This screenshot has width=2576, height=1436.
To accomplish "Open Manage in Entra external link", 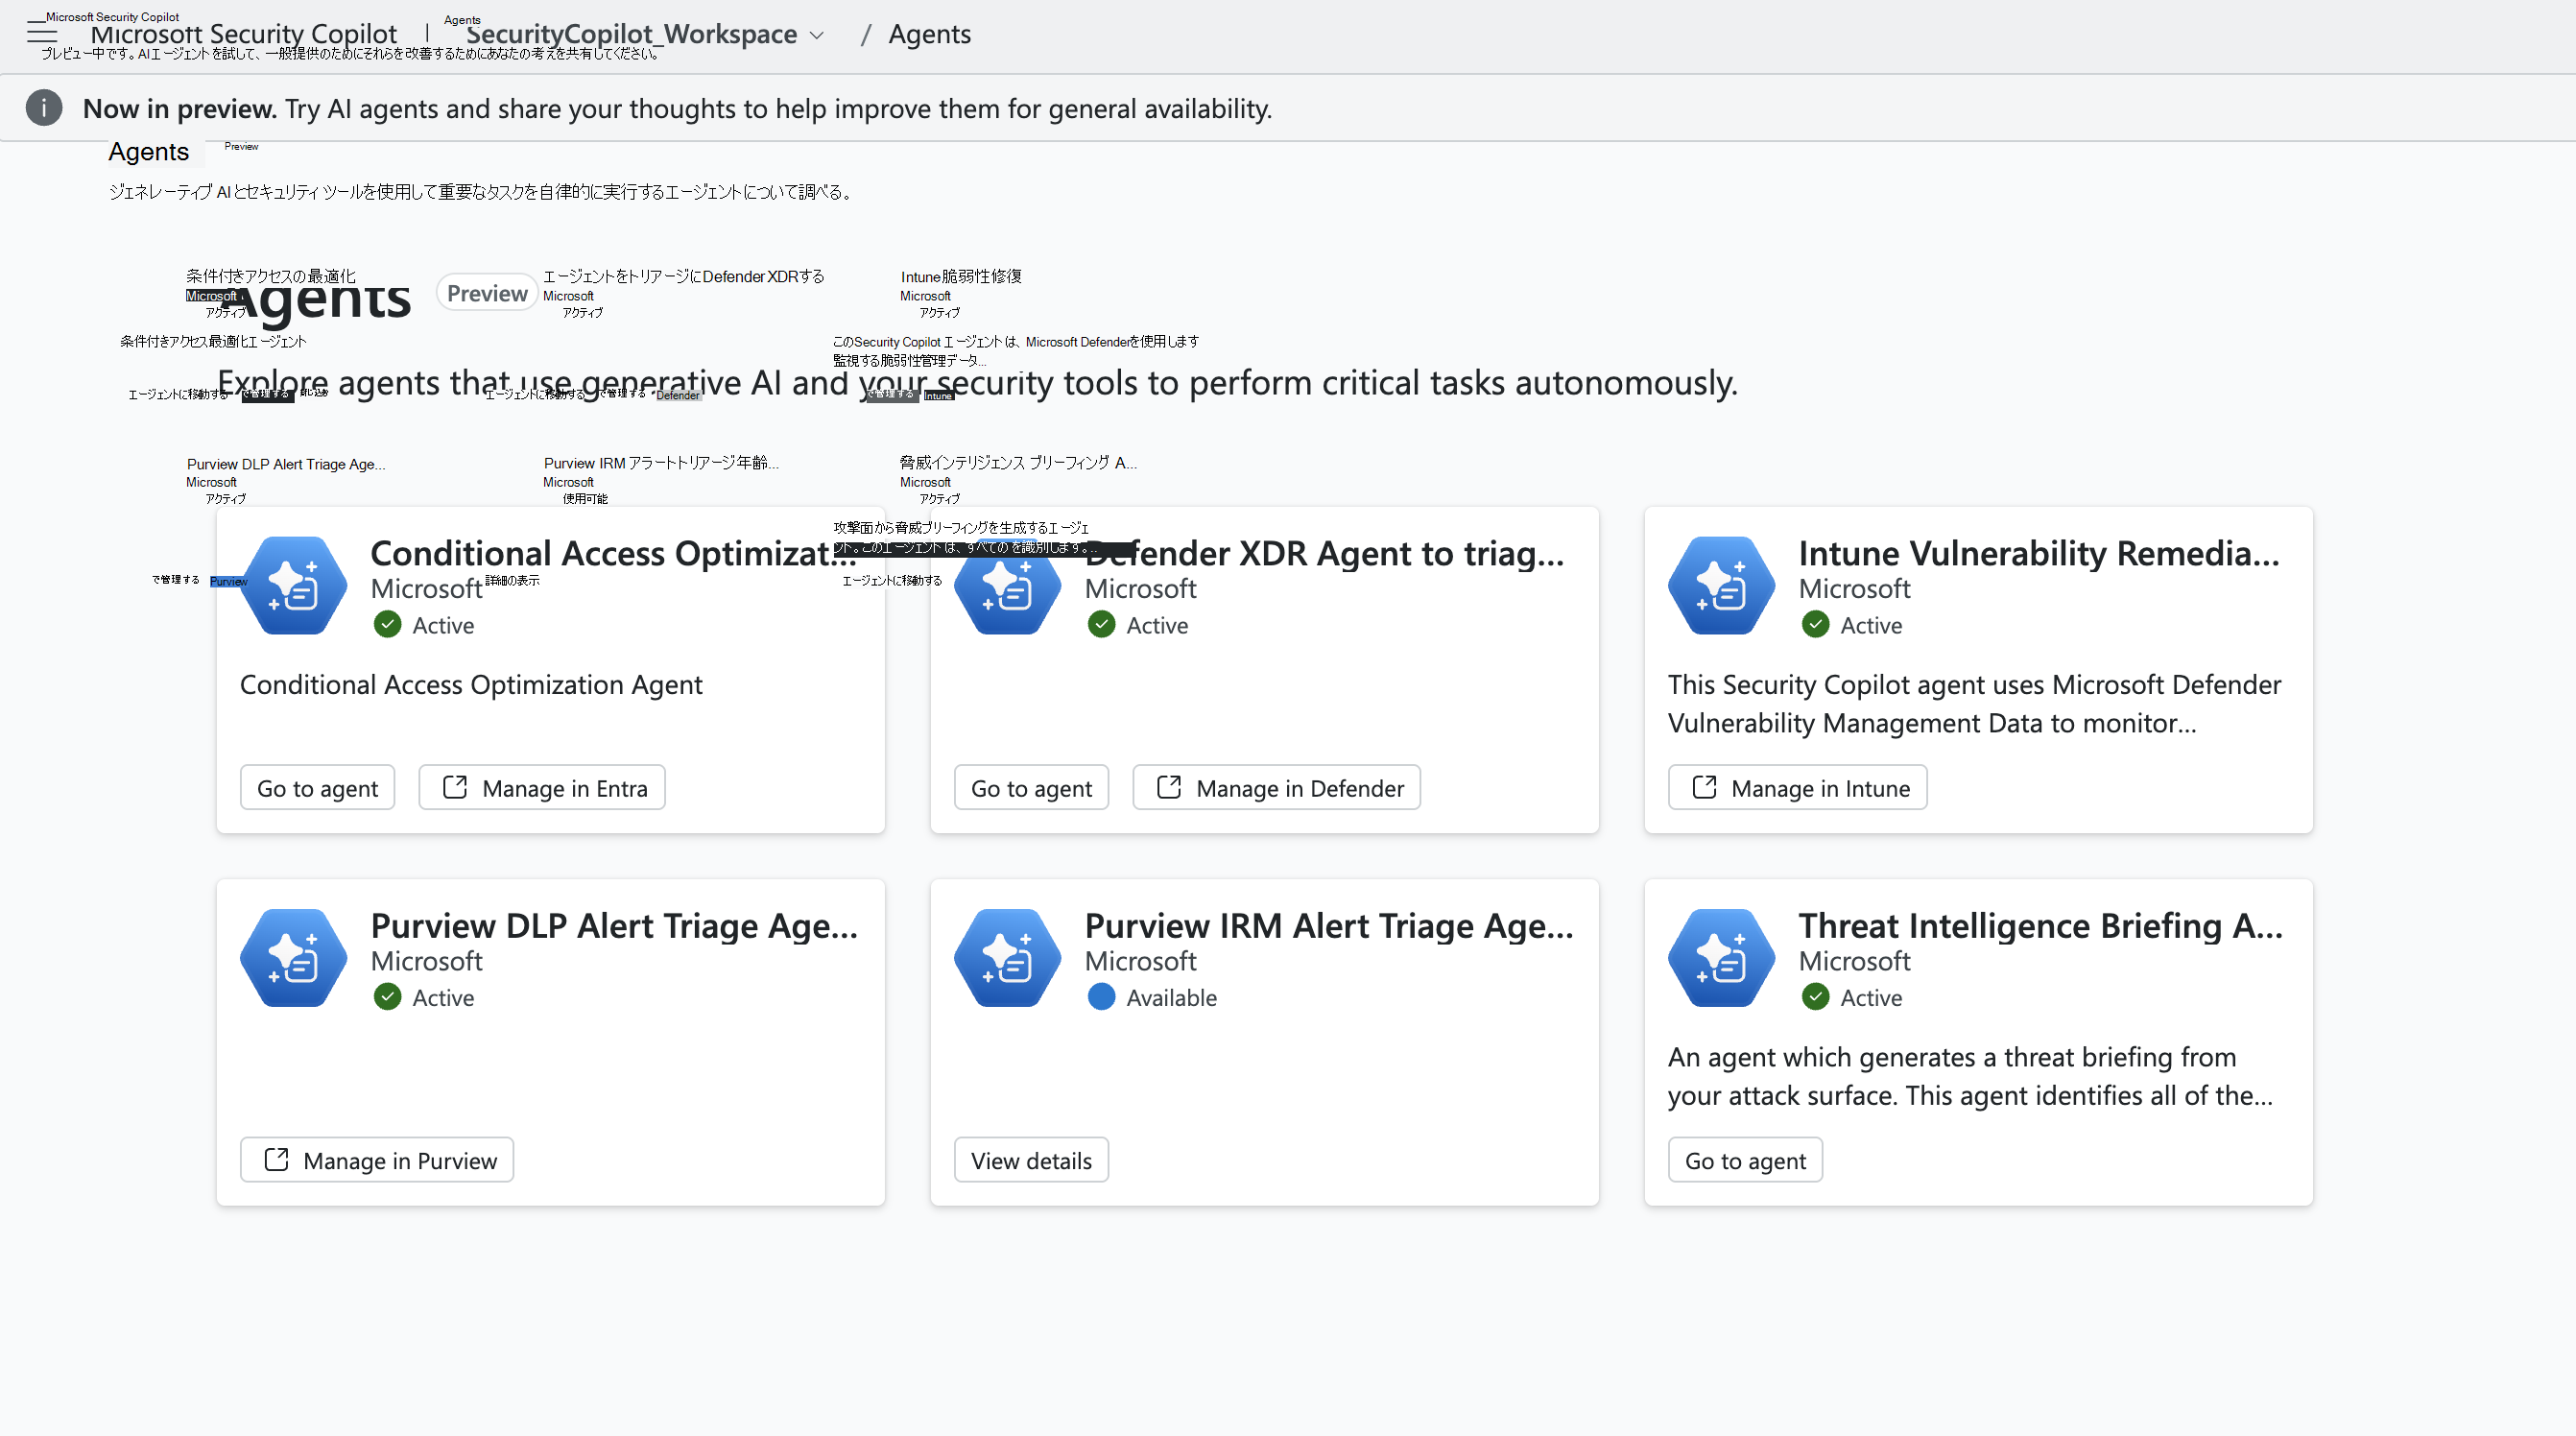I will [542, 788].
